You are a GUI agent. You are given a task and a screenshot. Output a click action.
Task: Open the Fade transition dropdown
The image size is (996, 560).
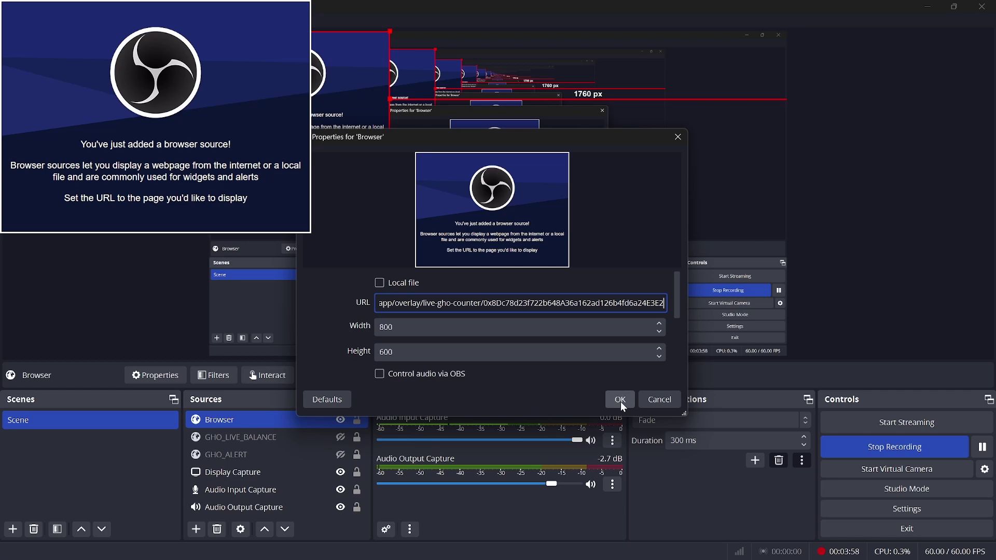721,420
